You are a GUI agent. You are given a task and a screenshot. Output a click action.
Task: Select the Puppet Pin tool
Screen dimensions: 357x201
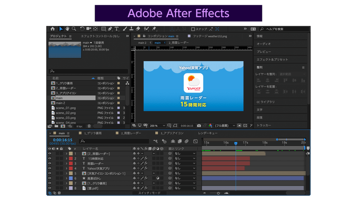(154, 29)
